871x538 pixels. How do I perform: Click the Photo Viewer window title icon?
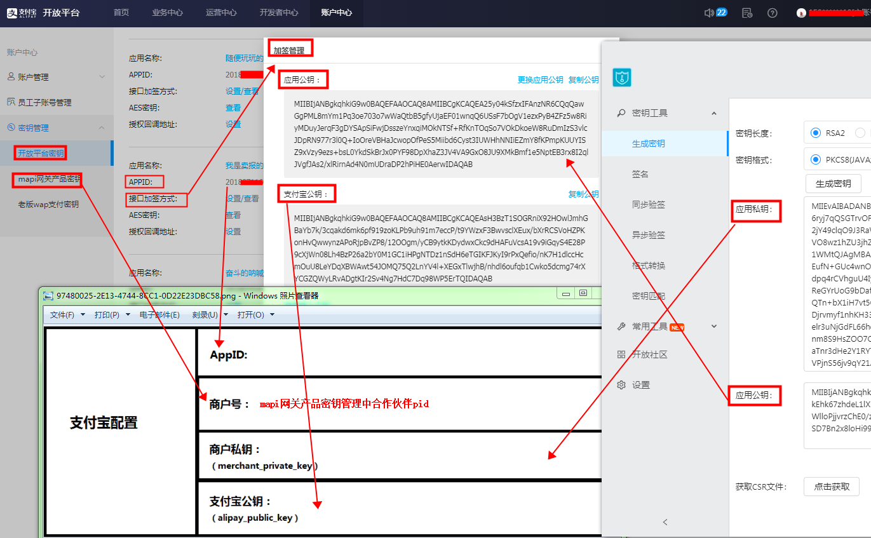pos(49,295)
